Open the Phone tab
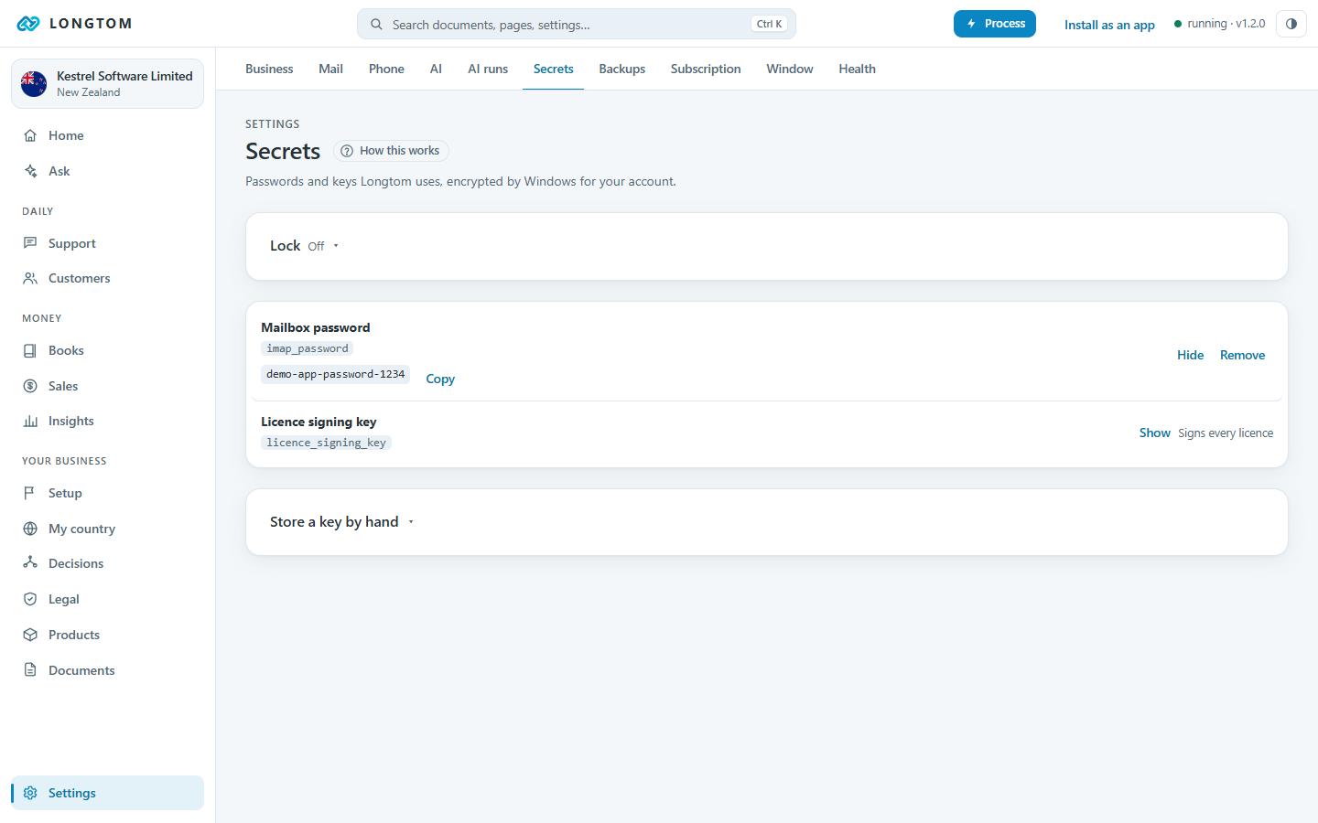Viewport: 1318px width, 823px height. [386, 69]
